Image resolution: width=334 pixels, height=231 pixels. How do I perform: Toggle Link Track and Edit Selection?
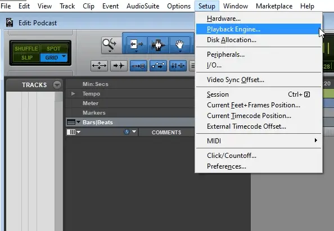[x=158, y=66]
